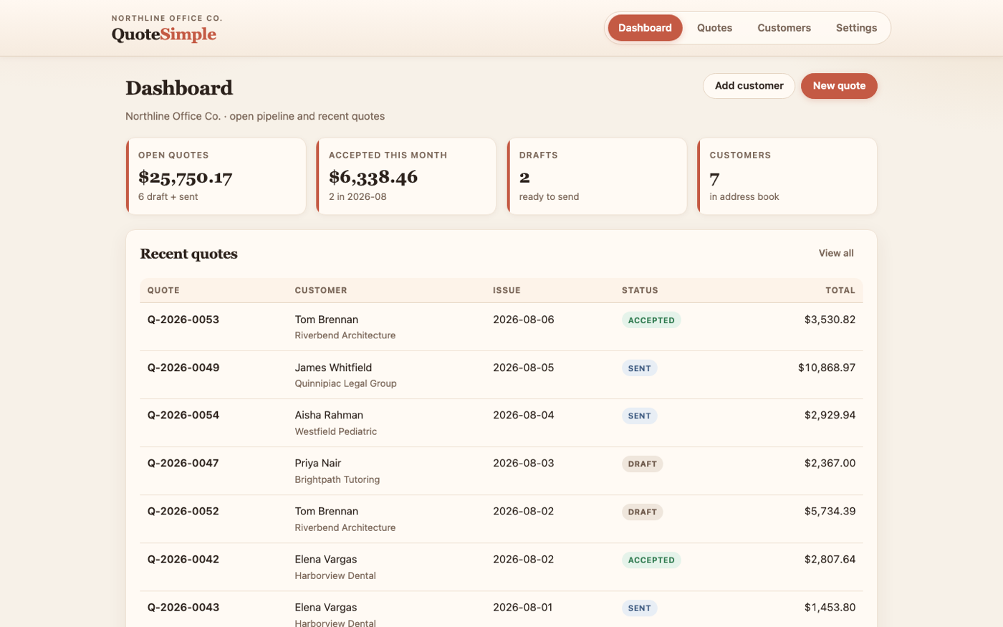
Task: Click issue date 2026-08-01
Action: (523, 607)
